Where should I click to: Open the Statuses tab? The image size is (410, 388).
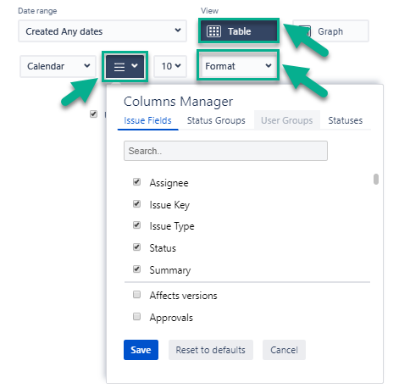click(x=345, y=120)
